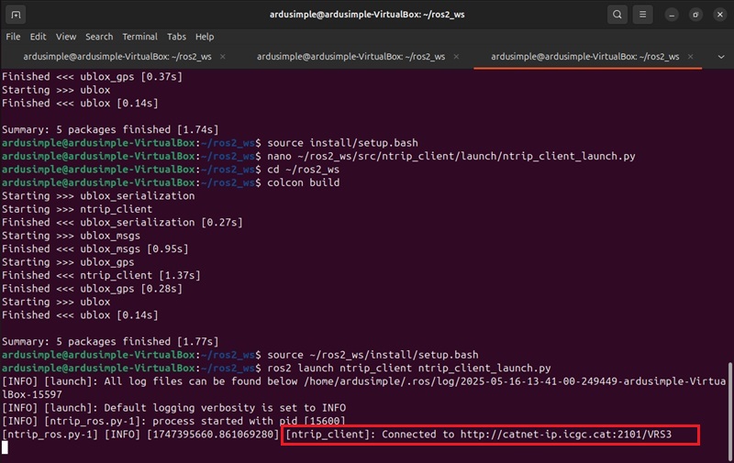This screenshot has width=734, height=463.
Task: Open the Search menu in the menu bar
Action: click(99, 37)
